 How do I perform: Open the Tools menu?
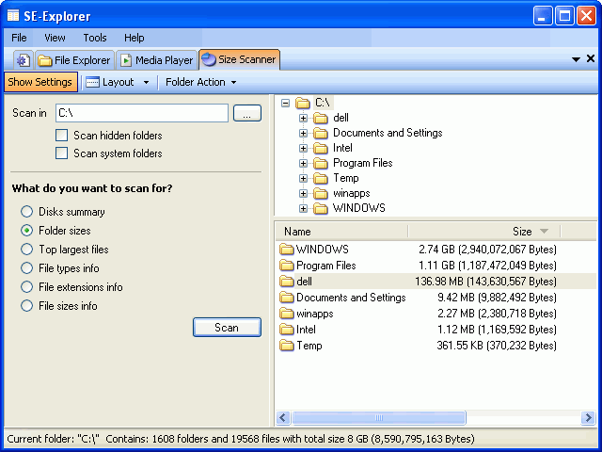[x=95, y=38]
